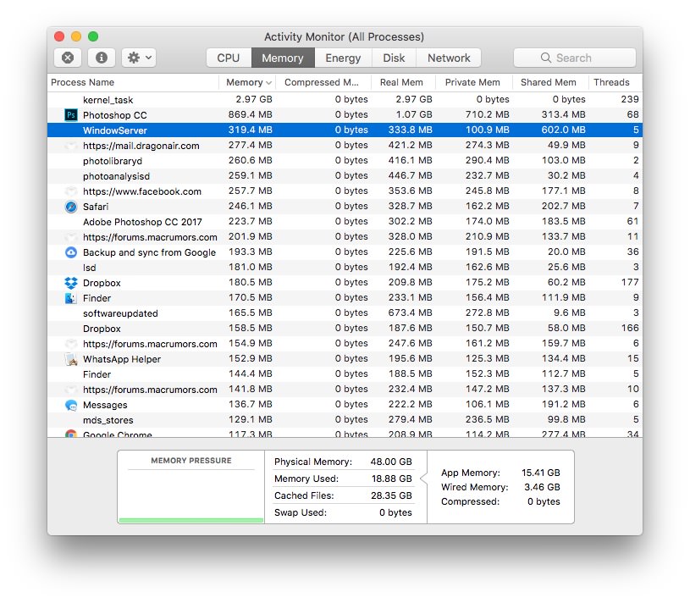Click the Backup and sync from Google icon
This screenshot has width=690, height=603.
point(71,252)
